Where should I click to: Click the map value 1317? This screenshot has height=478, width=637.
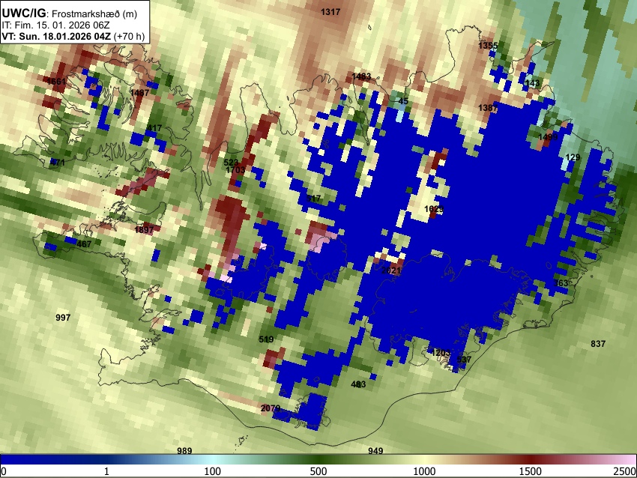330,12
